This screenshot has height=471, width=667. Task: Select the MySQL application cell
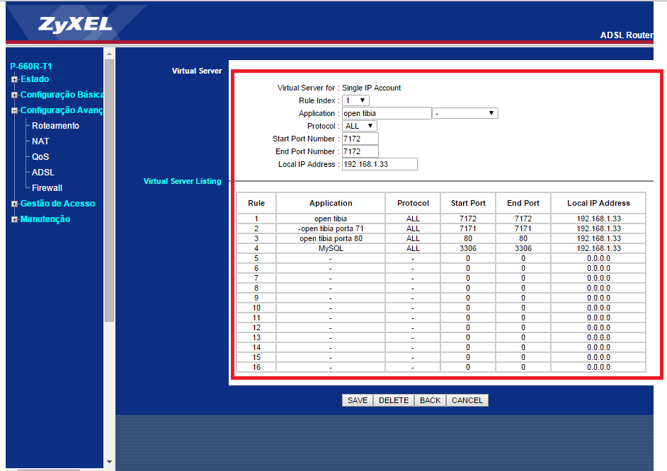(331, 248)
